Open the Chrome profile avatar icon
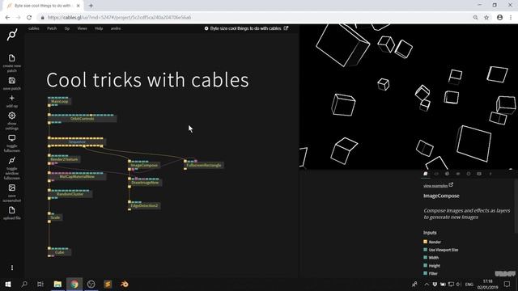The height and width of the screenshot is (291, 518). [x=500, y=18]
